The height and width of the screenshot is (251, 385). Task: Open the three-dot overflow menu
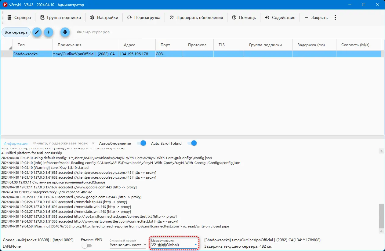point(335,17)
